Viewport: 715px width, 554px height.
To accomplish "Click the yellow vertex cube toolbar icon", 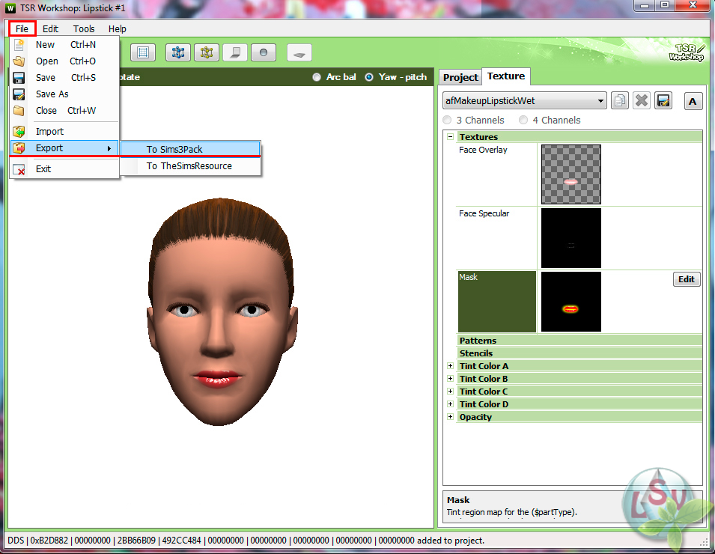I will point(207,52).
